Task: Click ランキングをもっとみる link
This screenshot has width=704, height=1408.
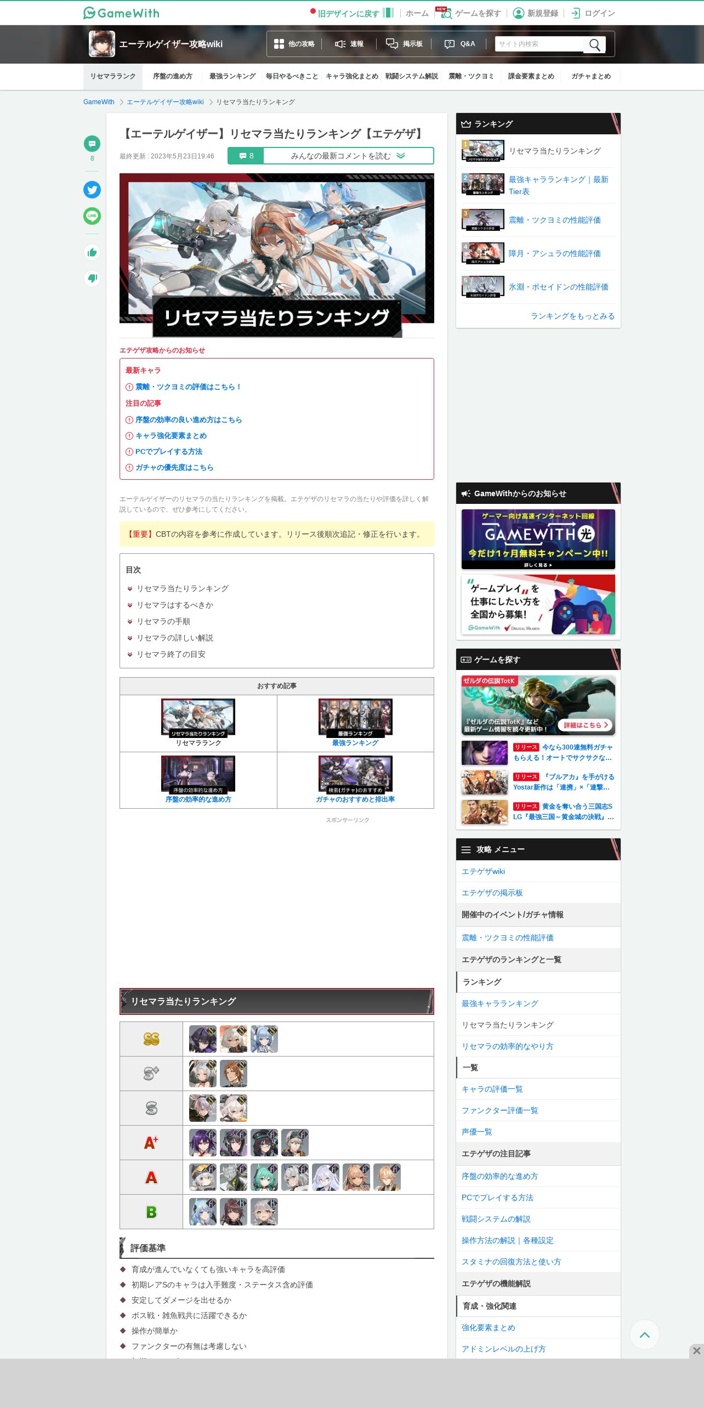Action: [x=572, y=316]
